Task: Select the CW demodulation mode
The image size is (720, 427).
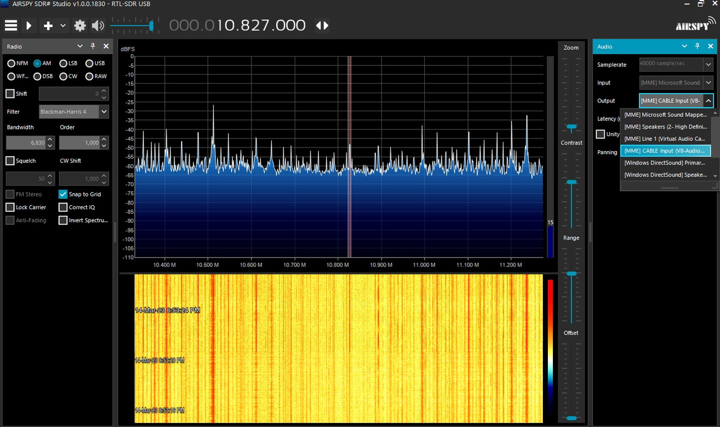Action: click(69, 76)
